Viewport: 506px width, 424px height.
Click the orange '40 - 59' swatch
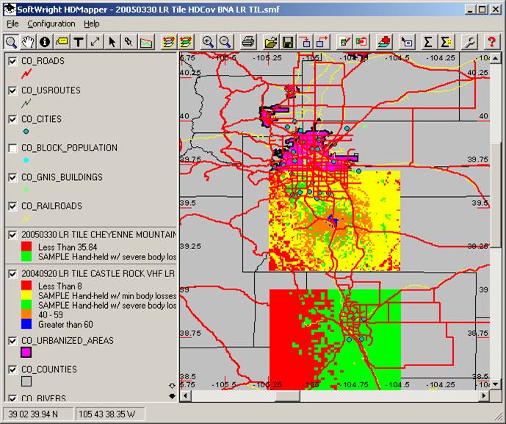point(26,315)
